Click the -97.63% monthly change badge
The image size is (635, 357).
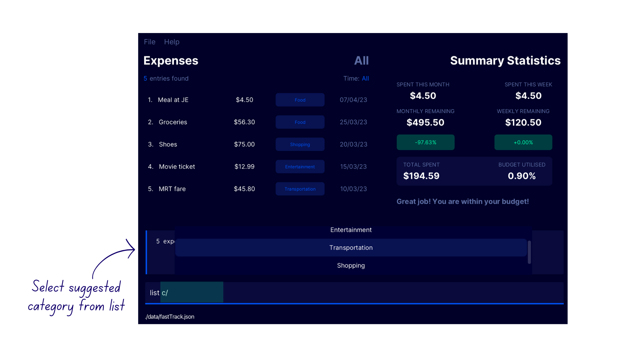(426, 142)
